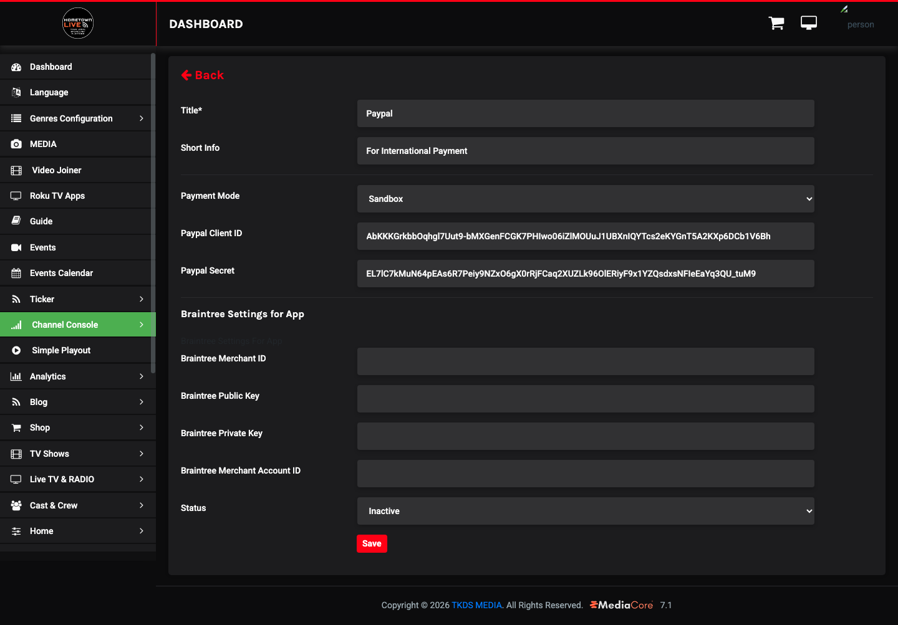This screenshot has width=898, height=625.
Task: Click the Braintree Settings for App heading
Action: coord(243,314)
